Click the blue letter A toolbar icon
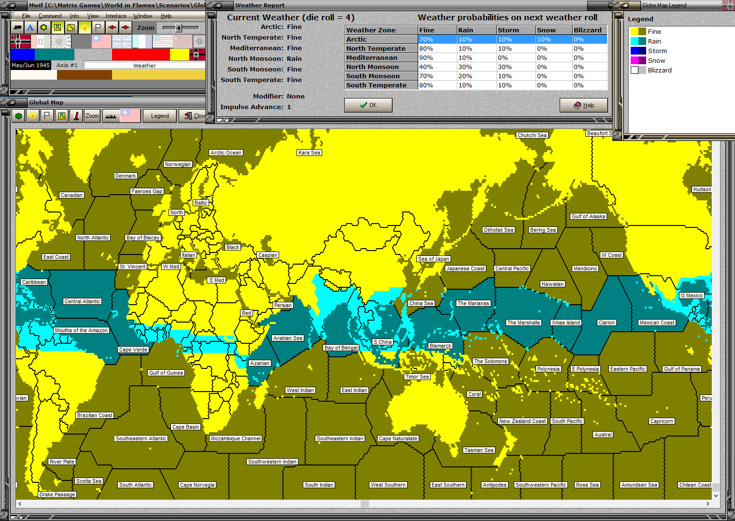 [30, 28]
